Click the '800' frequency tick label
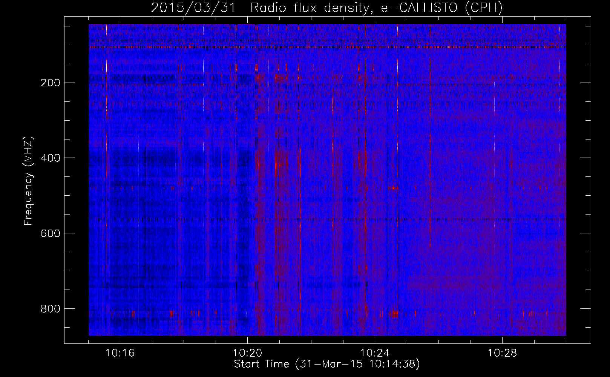Viewport: 610px width, 377px height. point(50,309)
